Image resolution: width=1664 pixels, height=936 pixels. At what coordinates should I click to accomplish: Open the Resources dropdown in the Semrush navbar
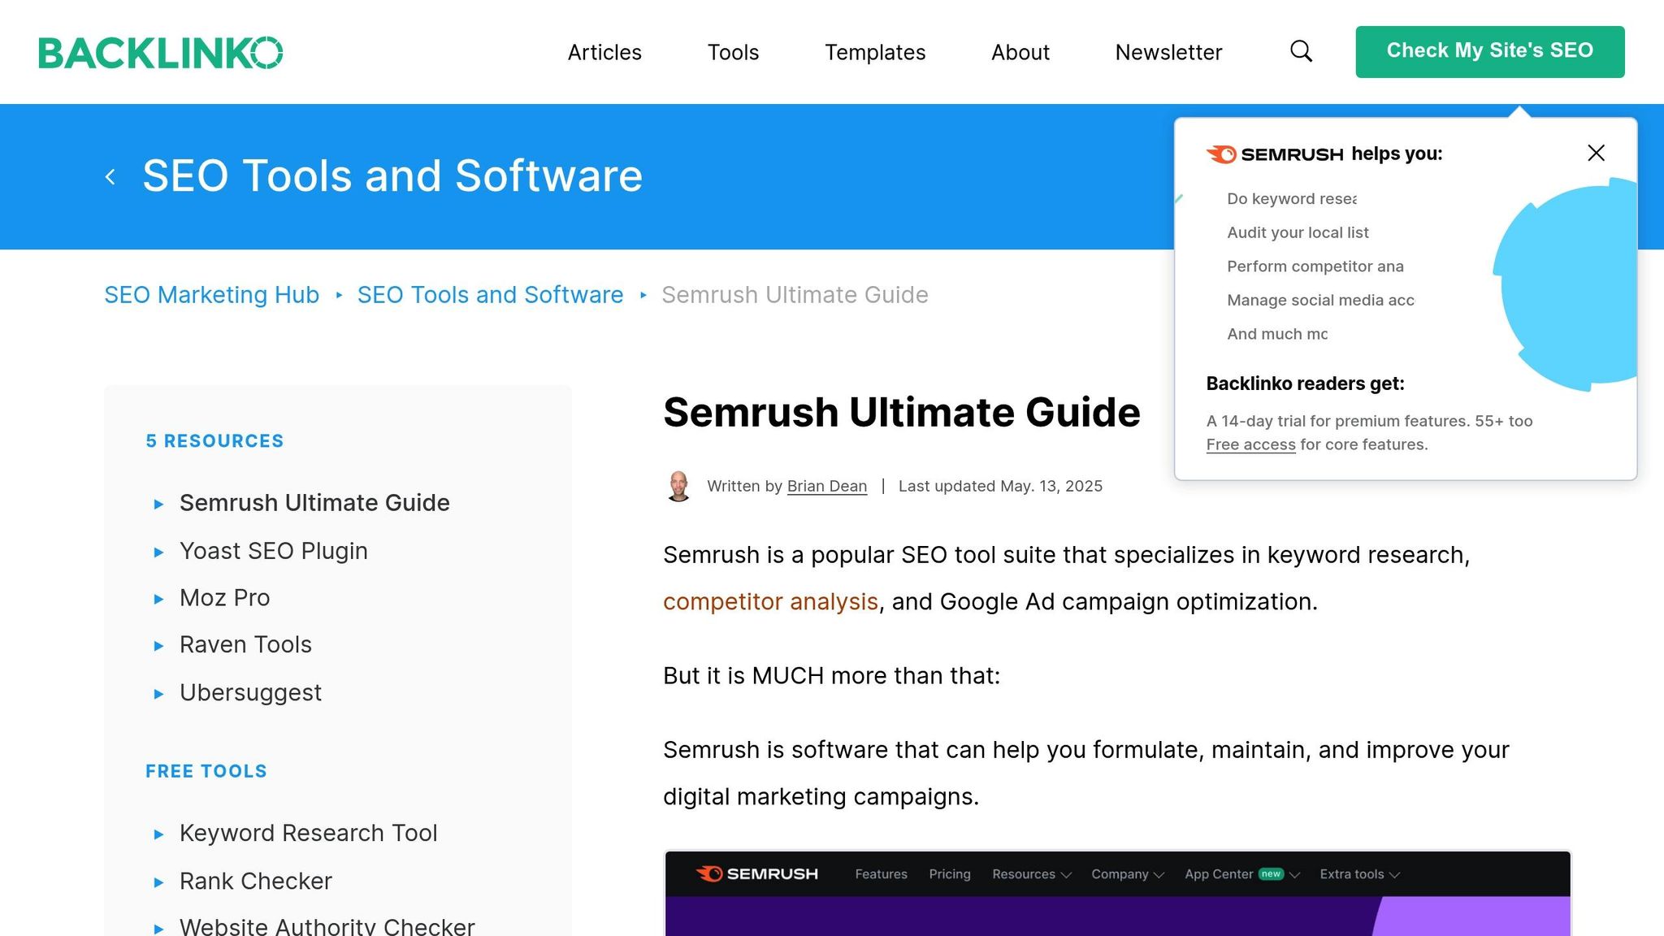[x=1030, y=874]
